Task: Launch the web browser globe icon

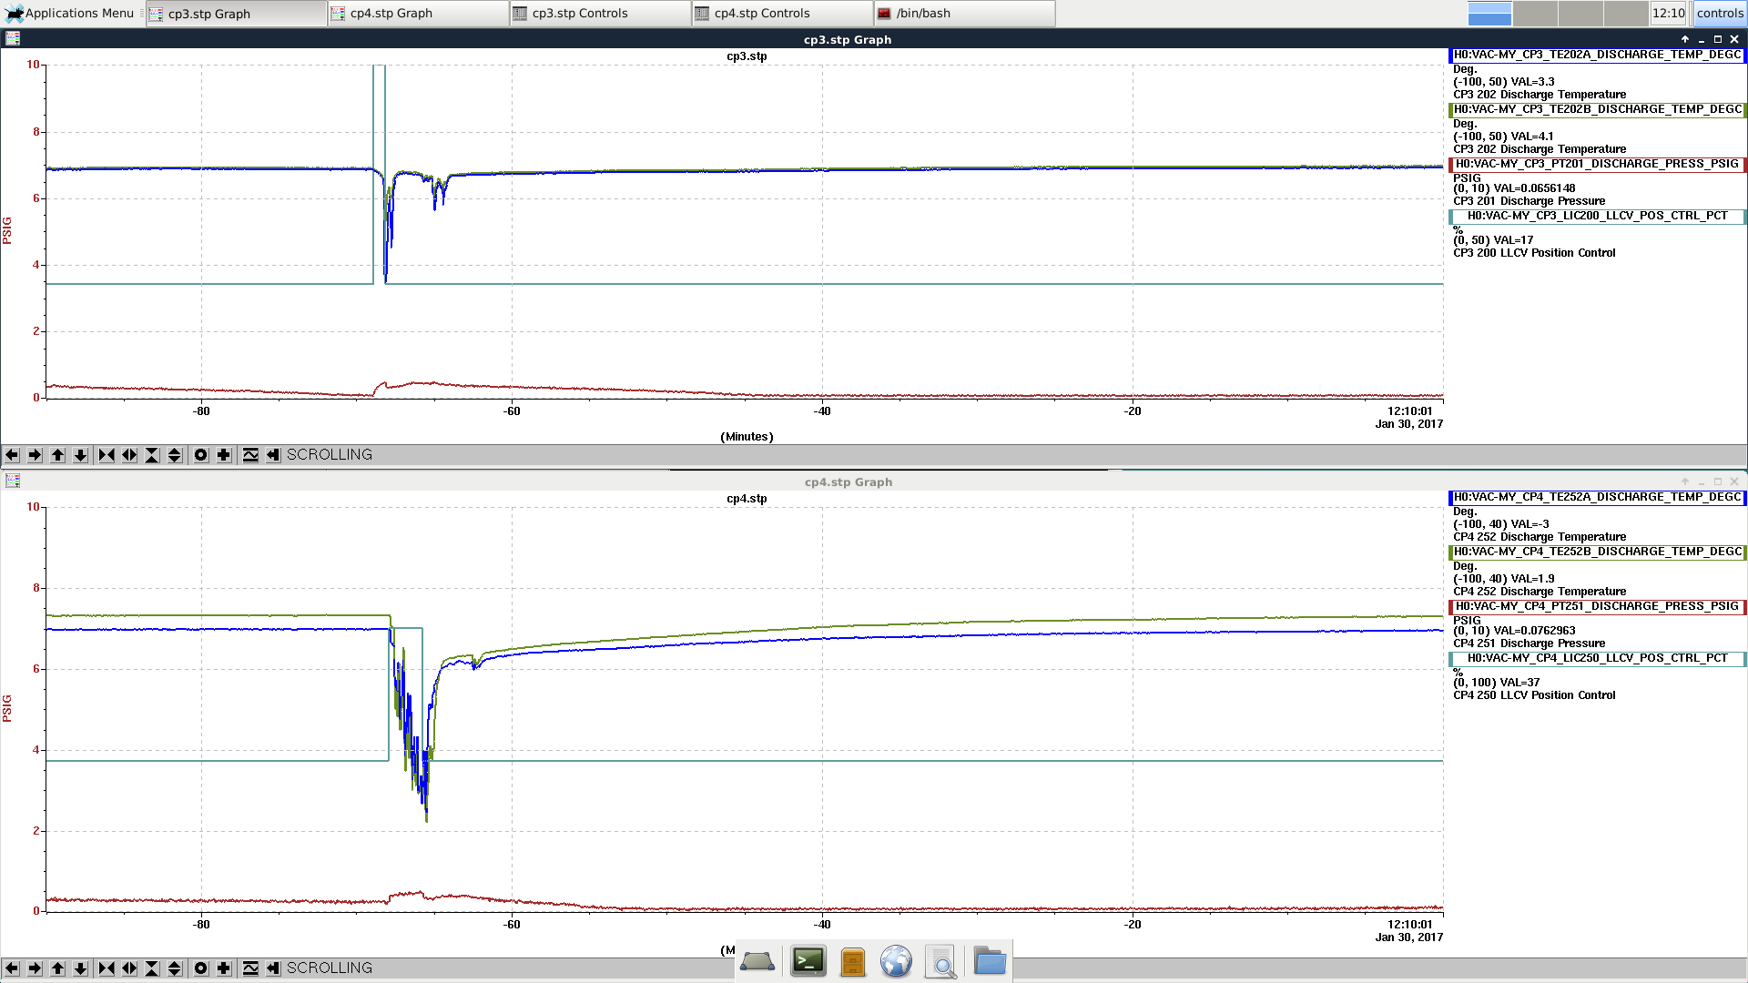Action: (896, 961)
